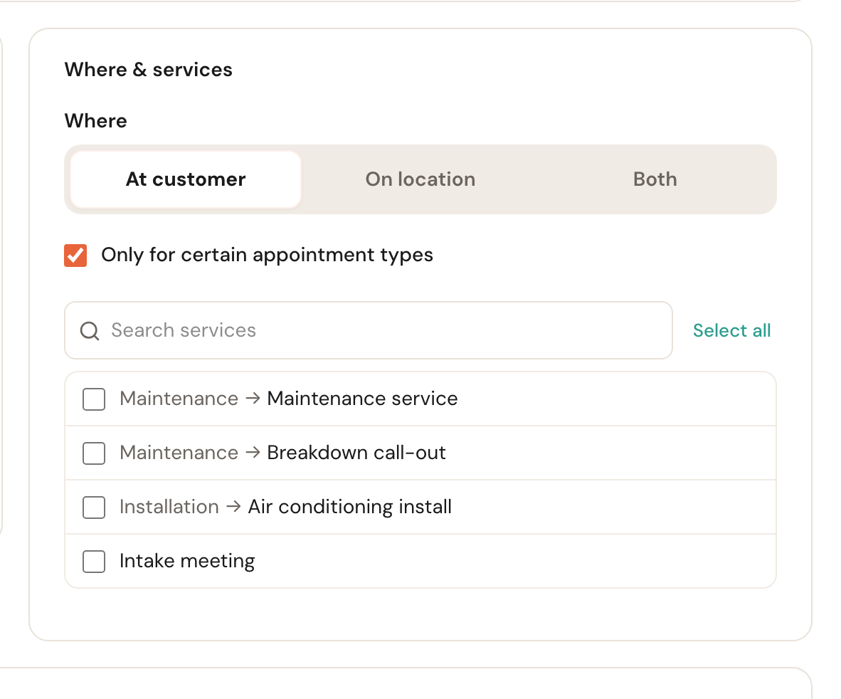Check the Intake meeting checkbox
This screenshot has height=699, width=841.
pos(94,562)
